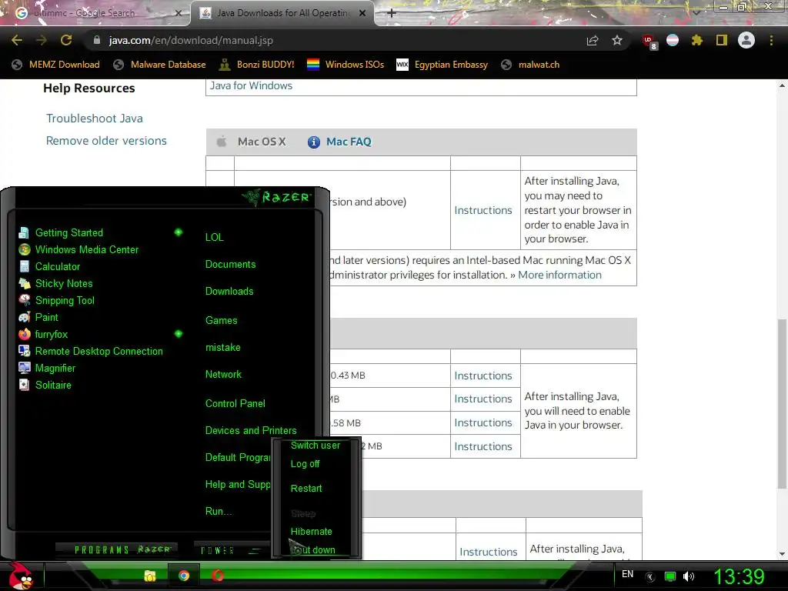This screenshot has height=591, width=788.
Task: Click the address bar URL
Action: point(191,40)
